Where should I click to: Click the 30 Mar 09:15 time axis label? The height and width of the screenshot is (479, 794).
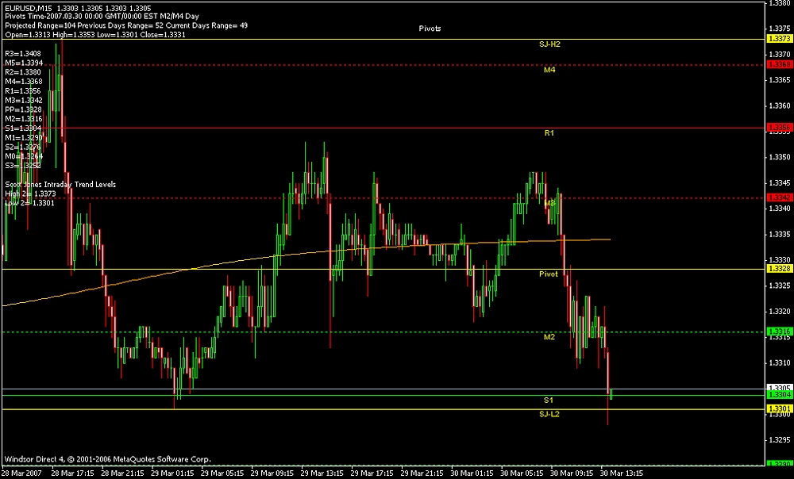(x=570, y=473)
